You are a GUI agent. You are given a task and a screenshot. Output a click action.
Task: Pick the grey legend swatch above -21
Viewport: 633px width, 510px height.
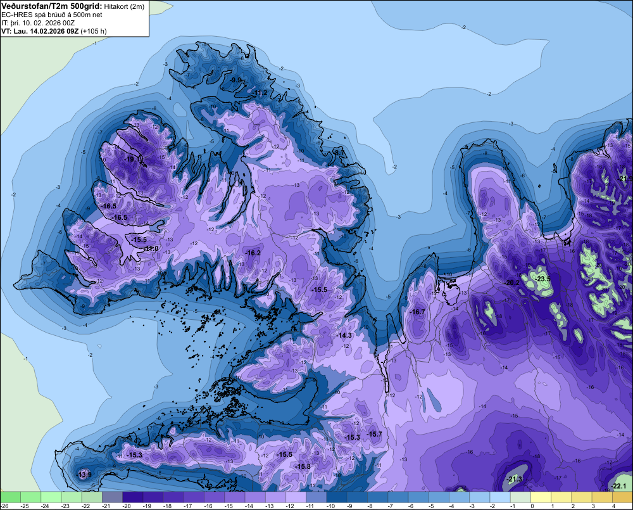coord(112,497)
